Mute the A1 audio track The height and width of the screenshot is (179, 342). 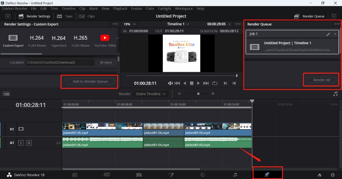(29, 143)
